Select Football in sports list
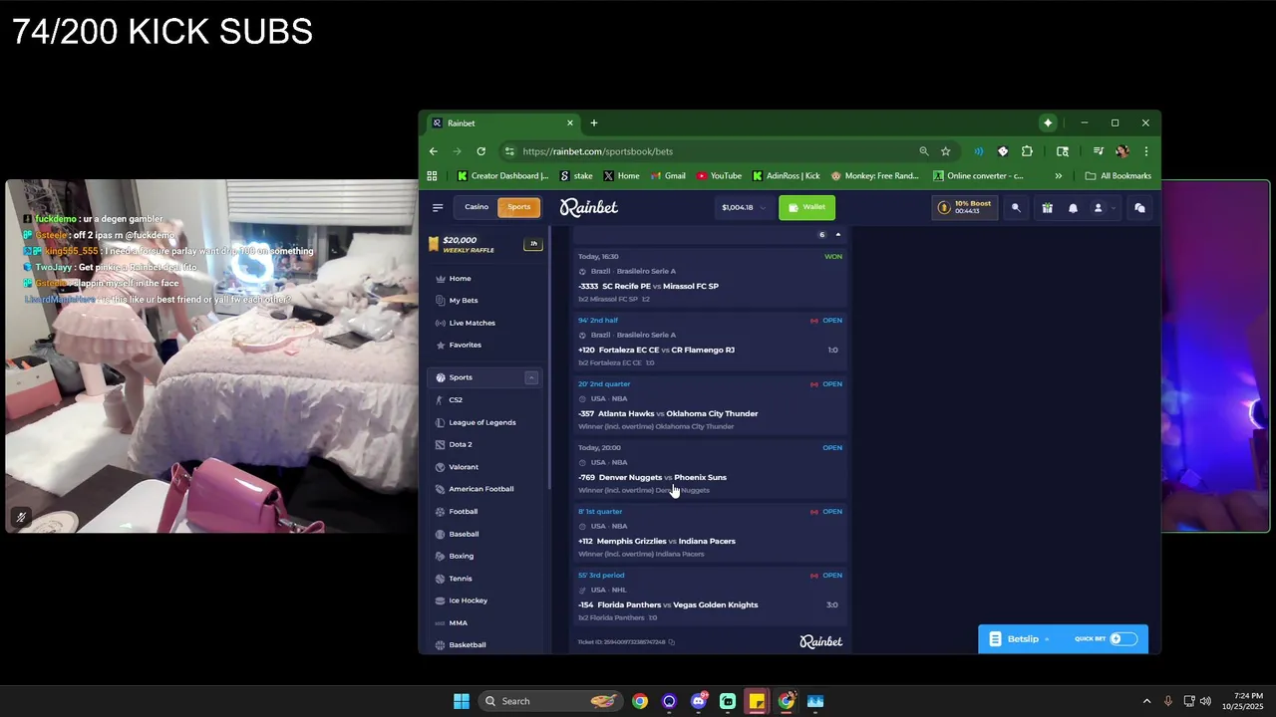 (463, 512)
